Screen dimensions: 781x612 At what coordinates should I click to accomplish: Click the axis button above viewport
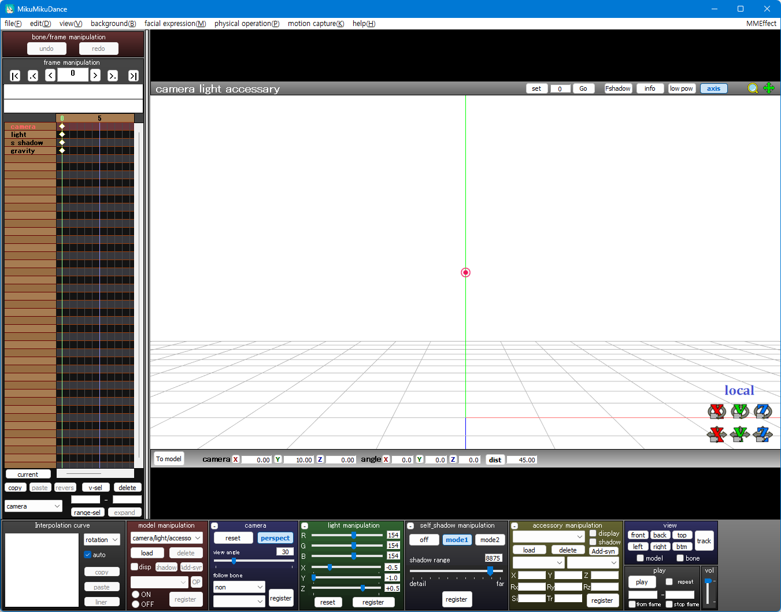(714, 88)
